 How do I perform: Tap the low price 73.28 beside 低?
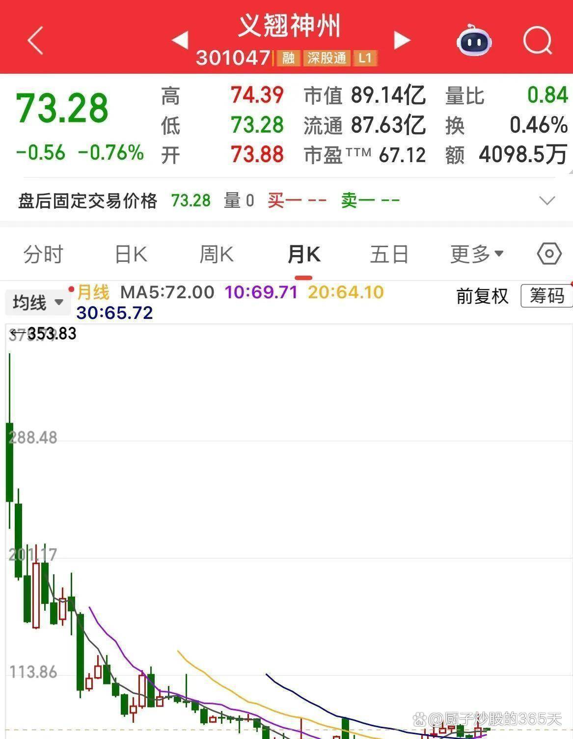tap(257, 125)
